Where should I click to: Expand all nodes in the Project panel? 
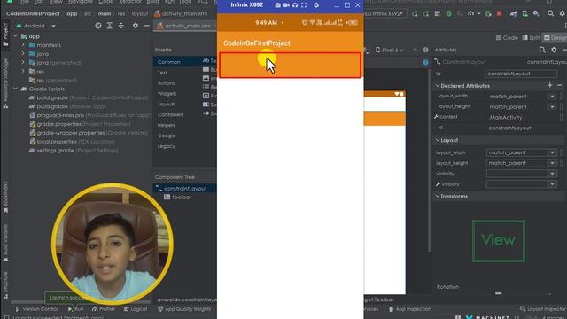point(110,26)
